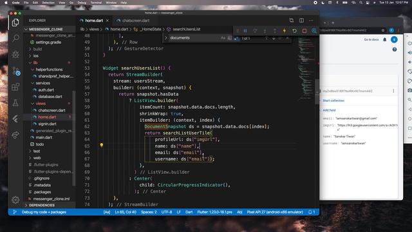Open the Debug menu in menu bar
412x232 pixels.
pos(82,3)
